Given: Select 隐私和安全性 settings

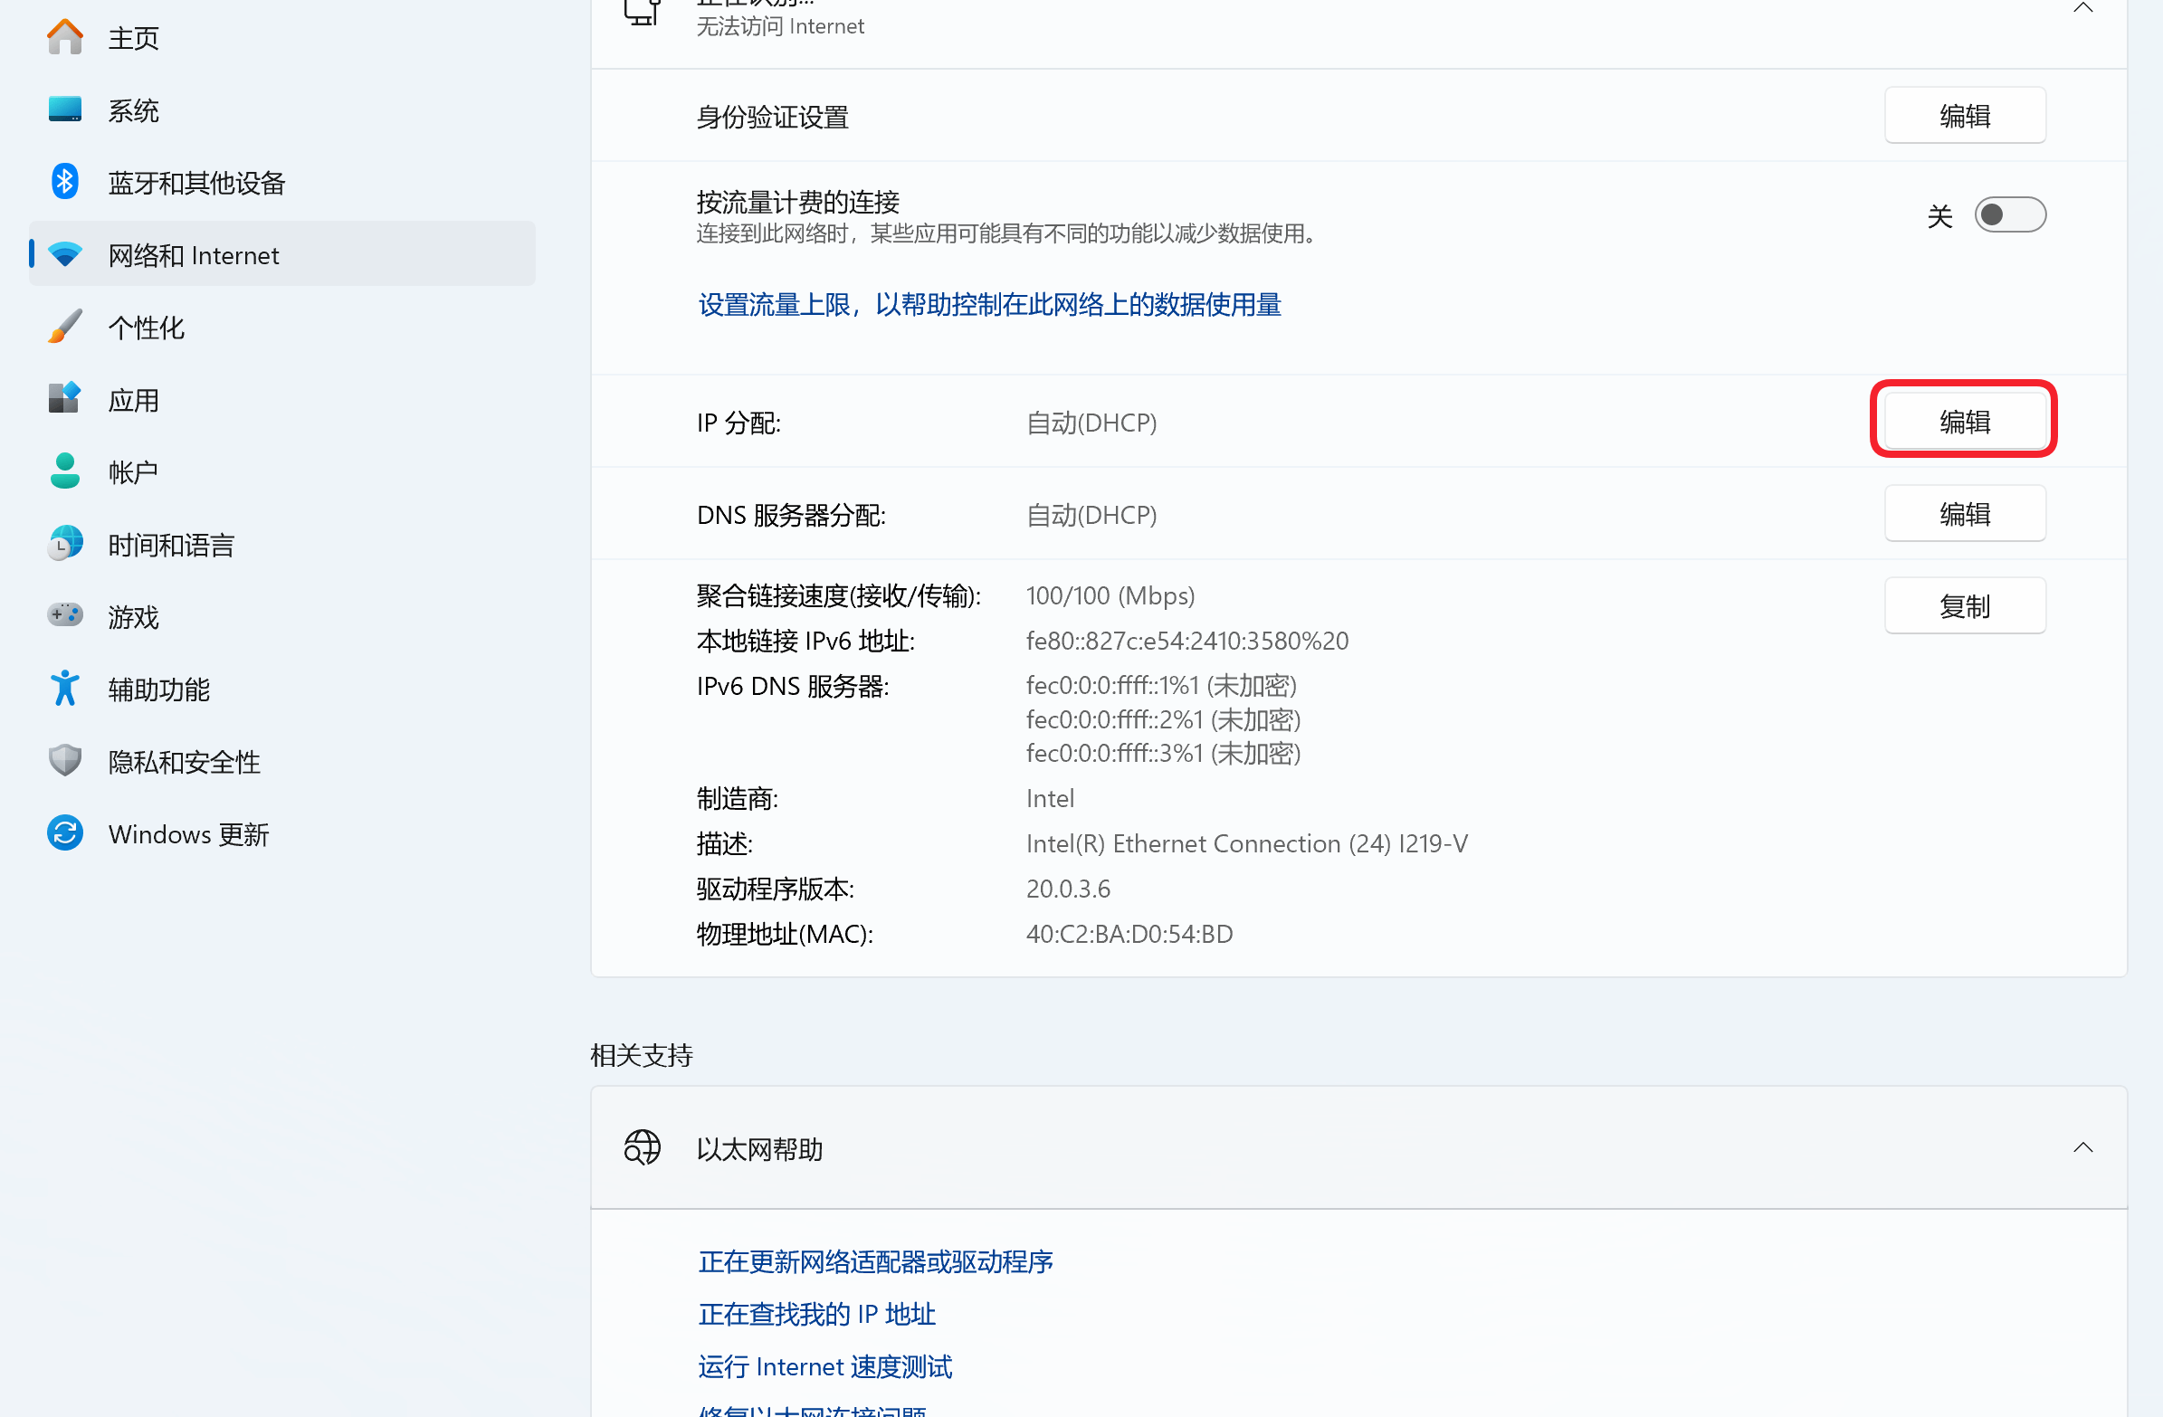Looking at the screenshot, I should click(184, 762).
